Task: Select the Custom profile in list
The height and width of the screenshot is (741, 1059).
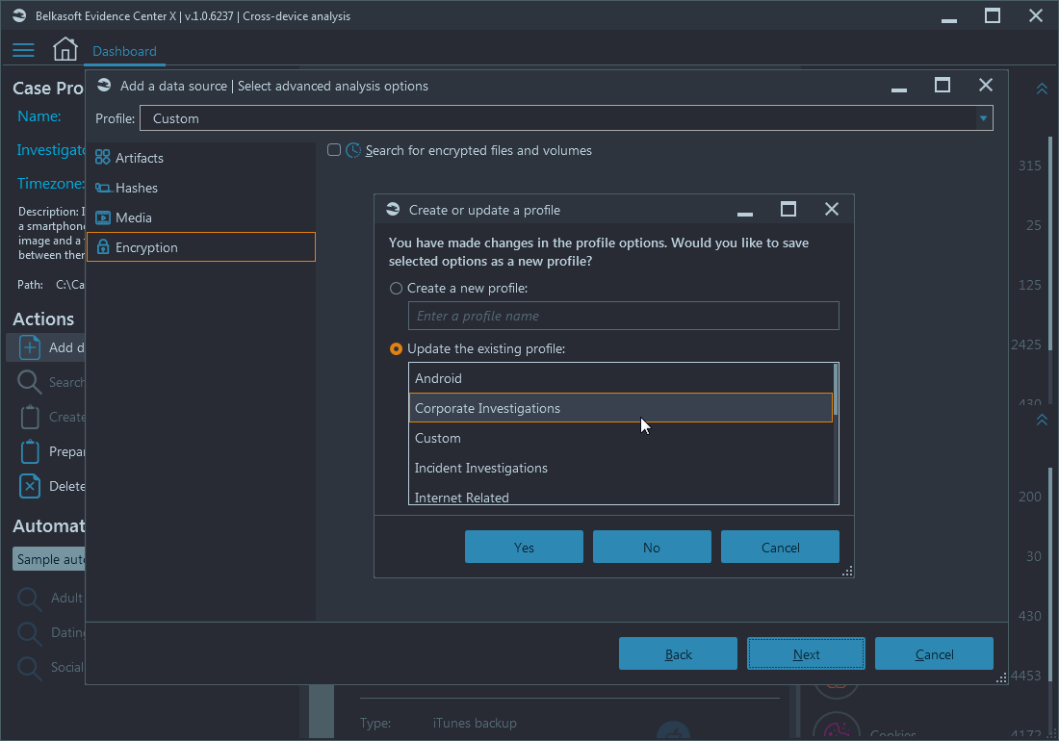Action: coord(620,438)
